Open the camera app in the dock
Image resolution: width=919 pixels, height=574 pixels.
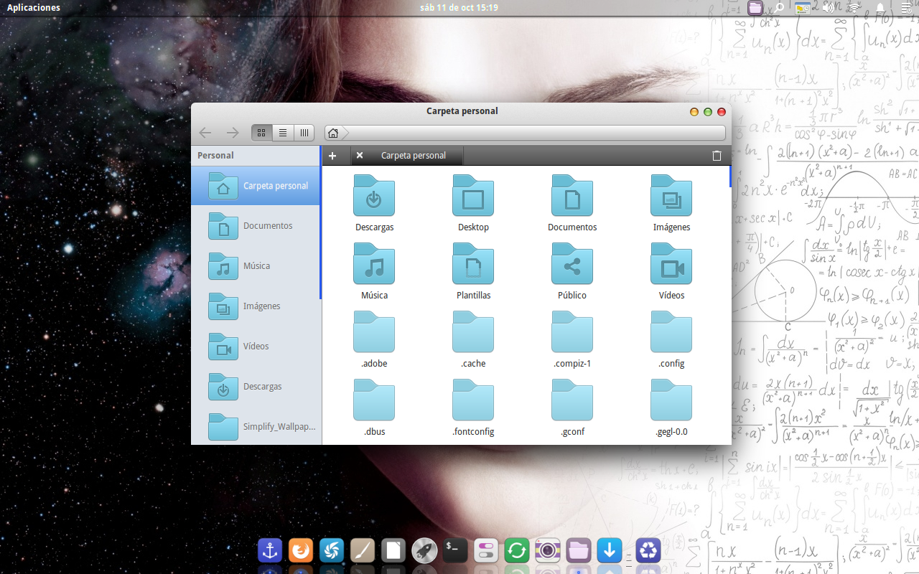[x=547, y=550]
